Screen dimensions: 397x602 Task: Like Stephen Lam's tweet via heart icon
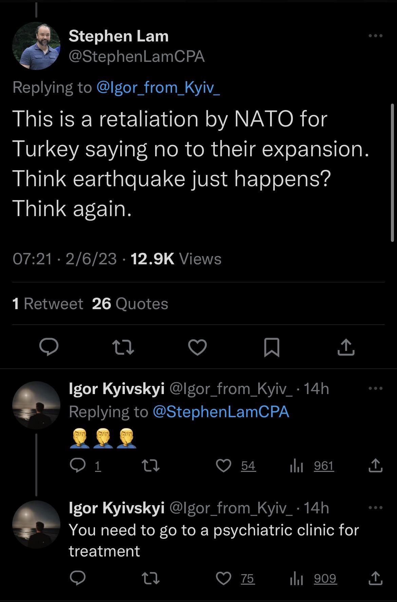click(x=198, y=347)
